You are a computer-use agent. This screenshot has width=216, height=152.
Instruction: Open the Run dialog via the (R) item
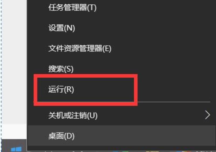(x=121, y=89)
